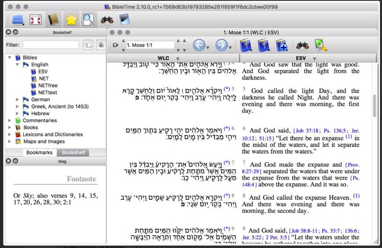Viewport: 382px width, 248px height.
Task: Open Job 37:18 cross reference link
Action: (x=308, y=131)
